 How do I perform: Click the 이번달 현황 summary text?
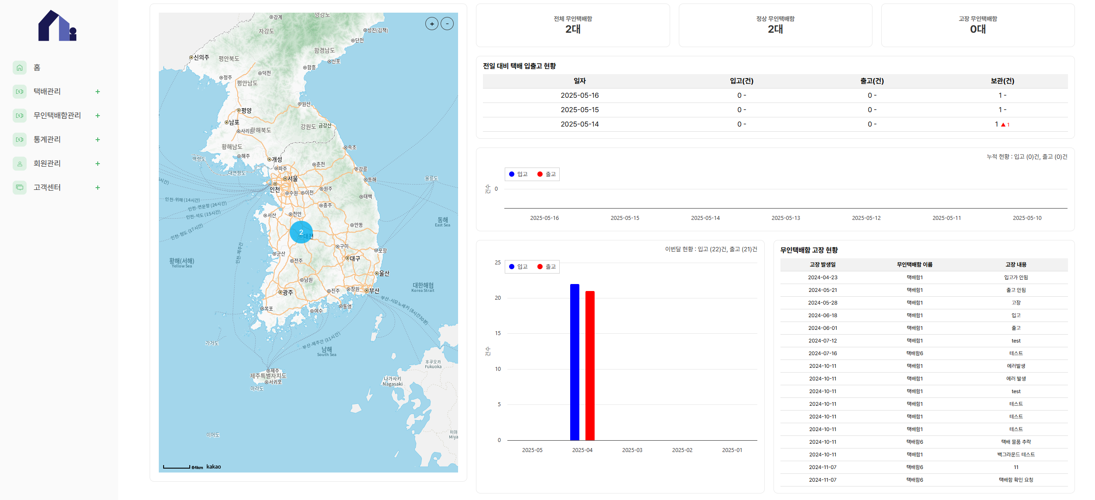(711, 249)
